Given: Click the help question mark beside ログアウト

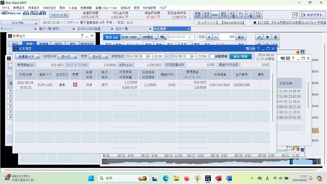Looking at the screenshot, I should tap(295, 15).
